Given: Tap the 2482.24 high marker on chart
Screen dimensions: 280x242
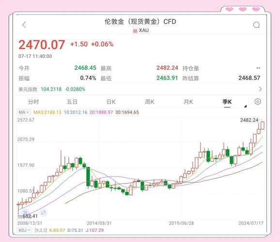Looking at the screenshot, I should click(249, 120).
